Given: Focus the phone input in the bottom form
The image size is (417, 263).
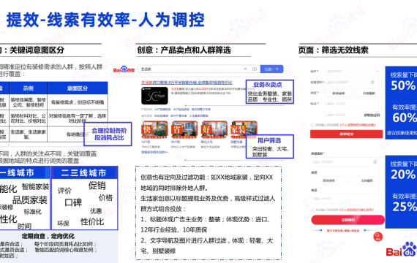Looking at the screenshot, I should pos(347,199).
